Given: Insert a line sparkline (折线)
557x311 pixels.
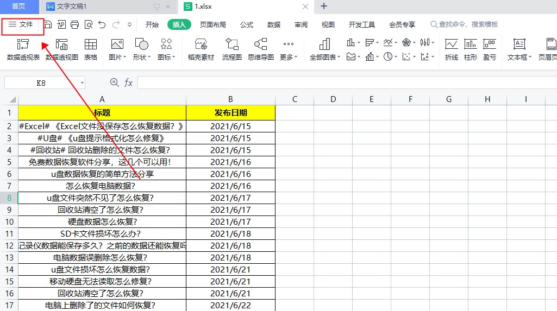Looking at the screenshot, I should coord(451,45).
